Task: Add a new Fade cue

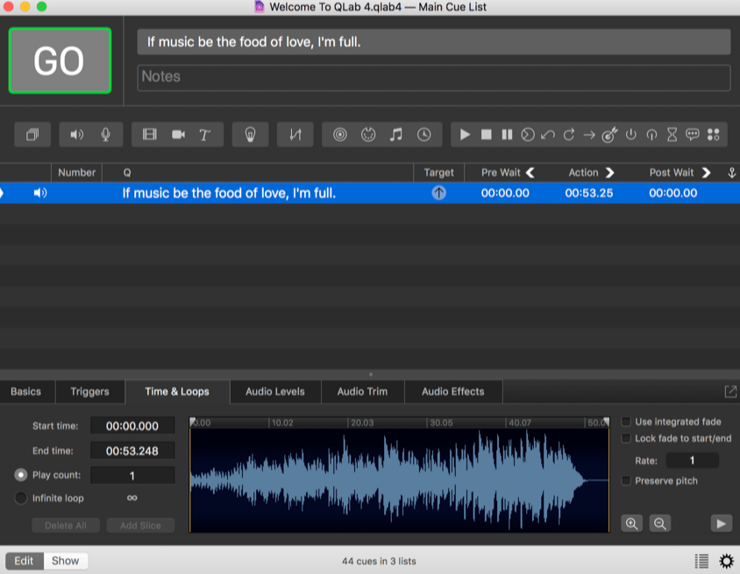Action: [x=295, y=135]
